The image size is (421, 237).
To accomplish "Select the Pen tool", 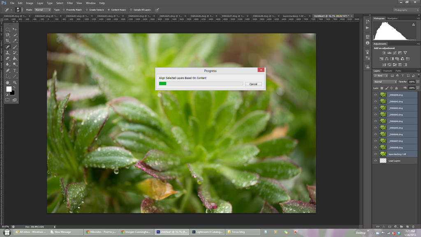I will pyautogui.click(x=7, y=70).
